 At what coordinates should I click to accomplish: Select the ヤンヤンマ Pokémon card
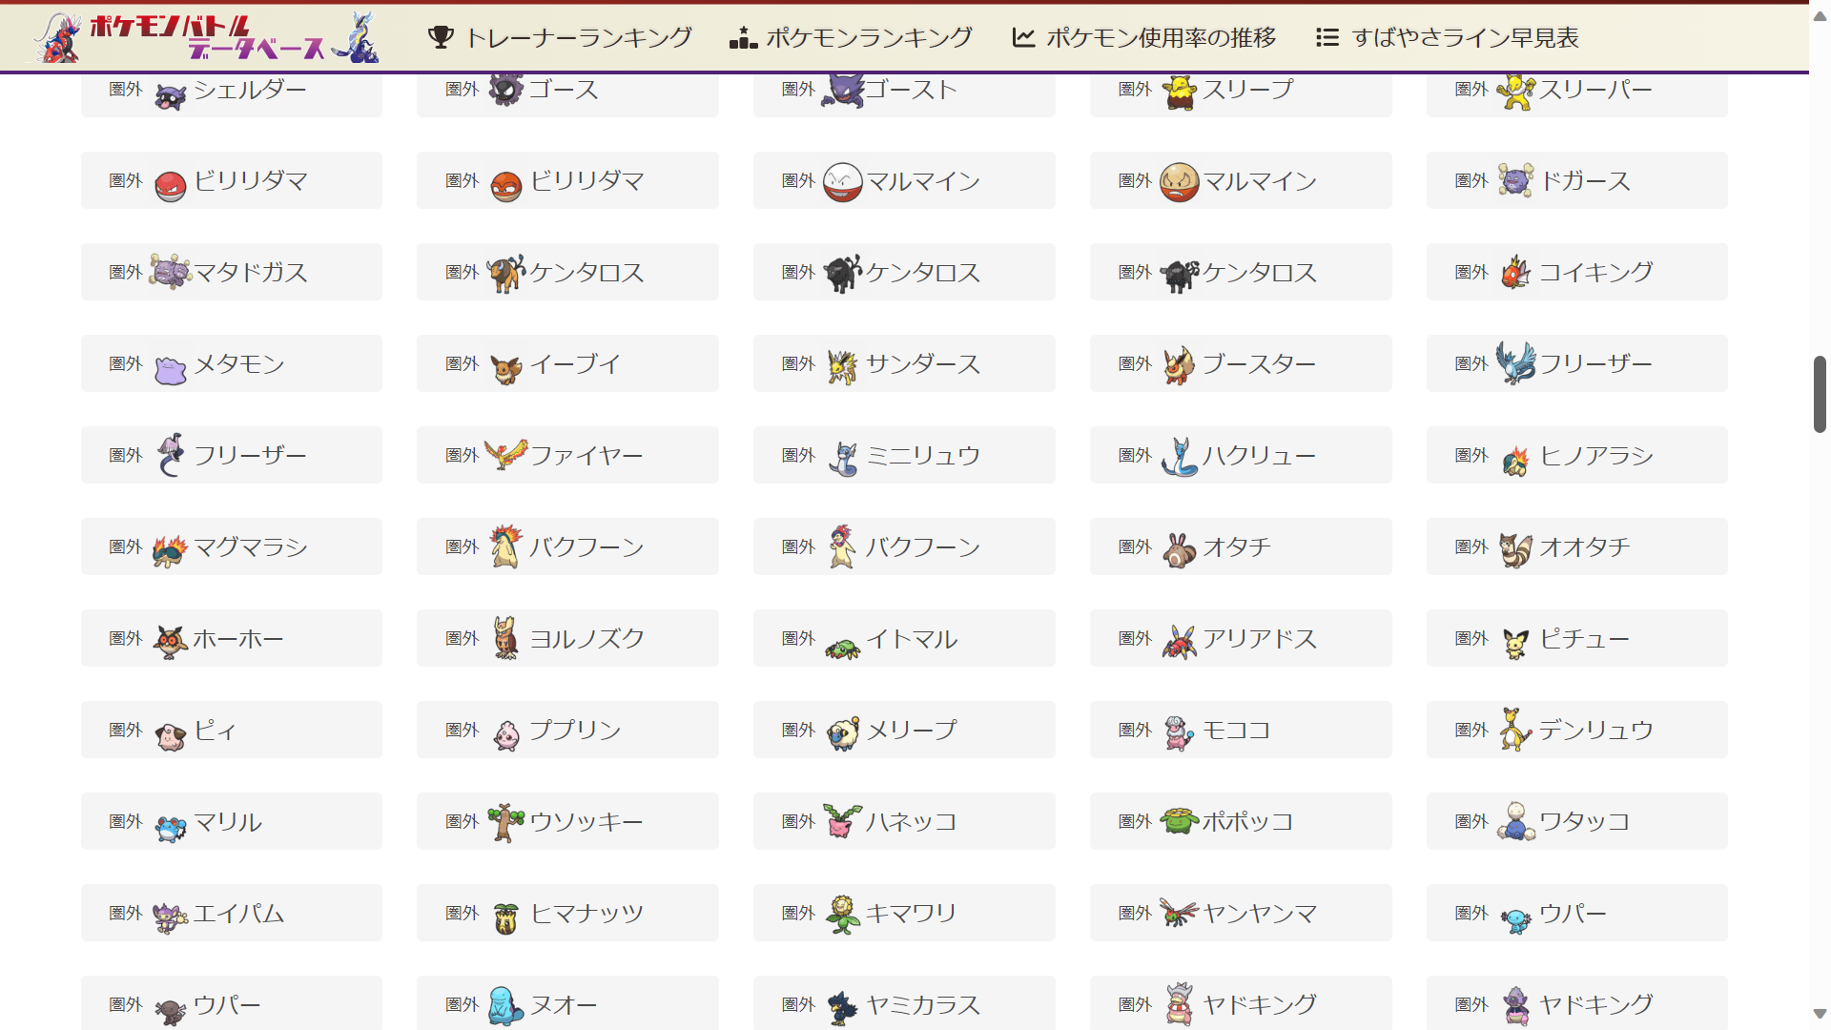pyautogui.click(x=1241, y=913)
